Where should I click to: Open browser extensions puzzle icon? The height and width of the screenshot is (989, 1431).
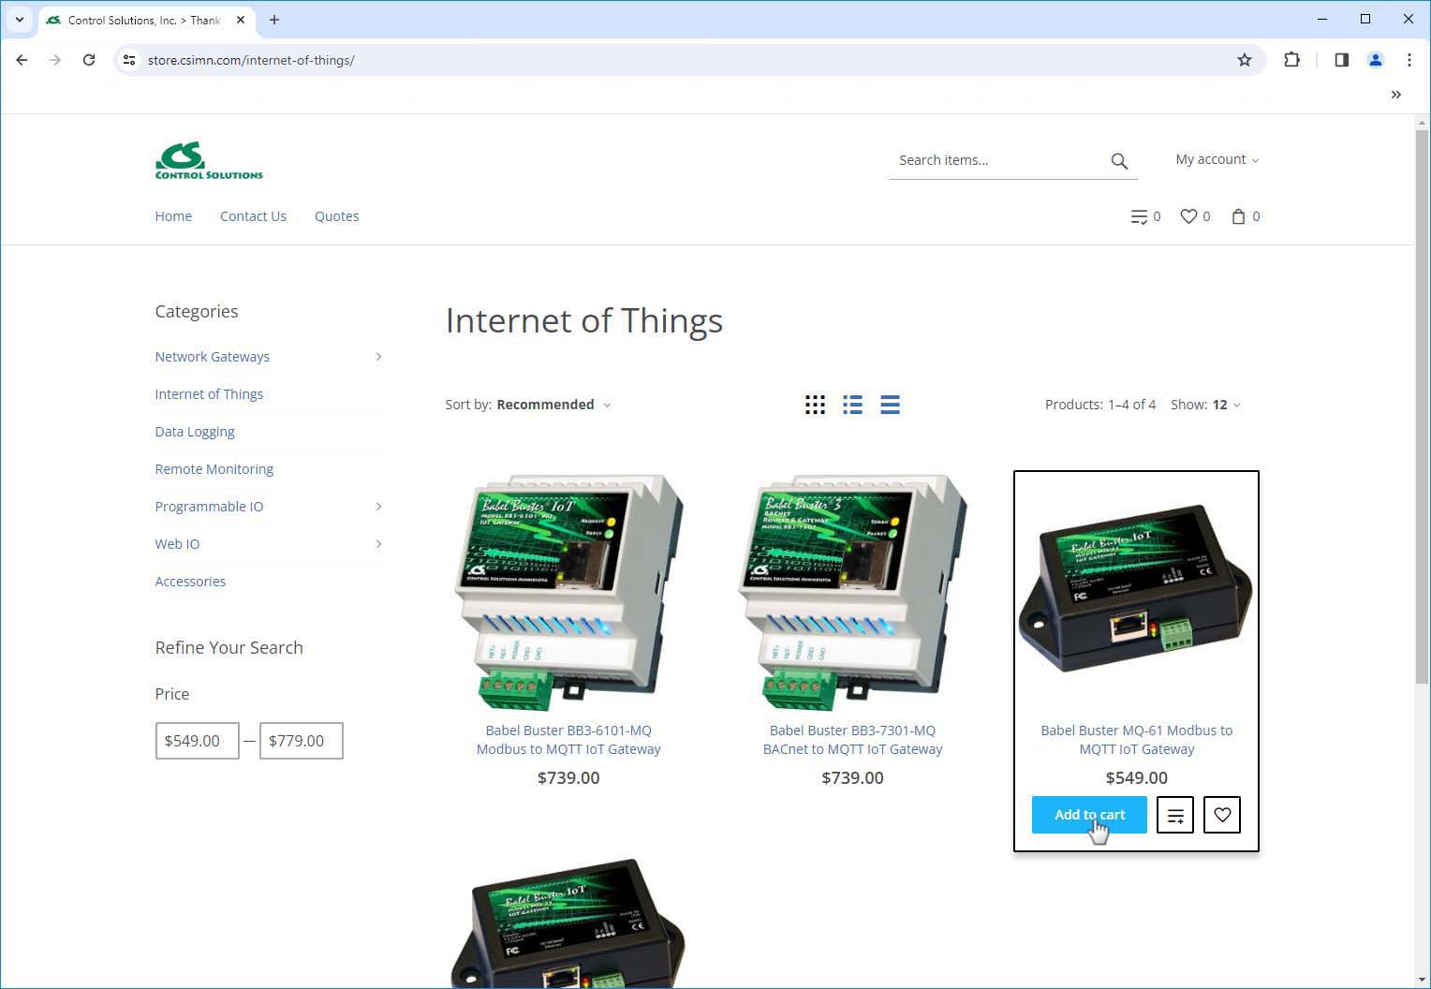coord(1291,60)
